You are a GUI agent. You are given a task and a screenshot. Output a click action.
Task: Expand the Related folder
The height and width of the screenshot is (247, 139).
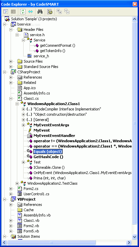[x=11, y=83]
